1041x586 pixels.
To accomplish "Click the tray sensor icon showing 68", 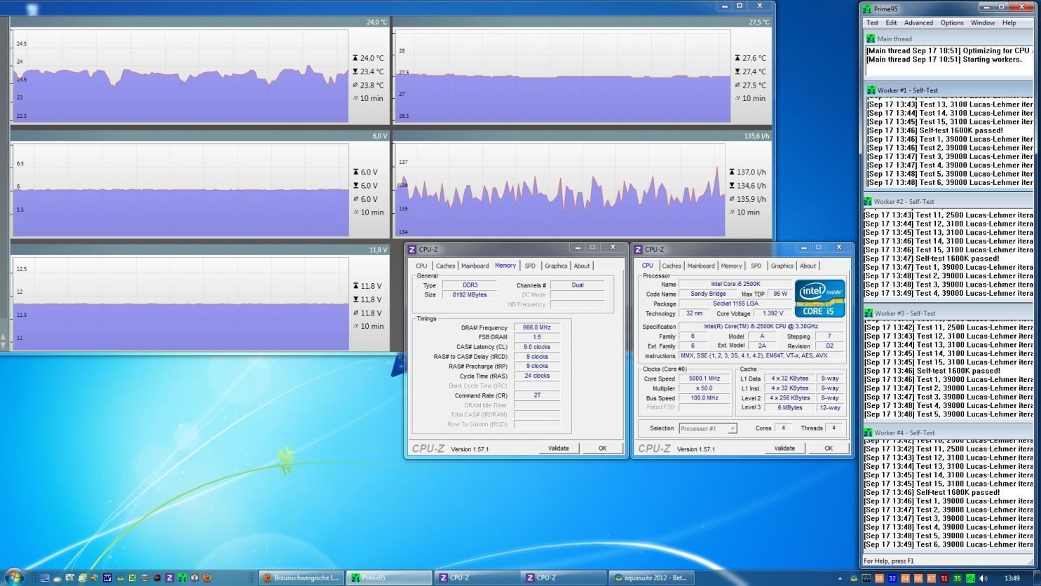I will [879, 578].
